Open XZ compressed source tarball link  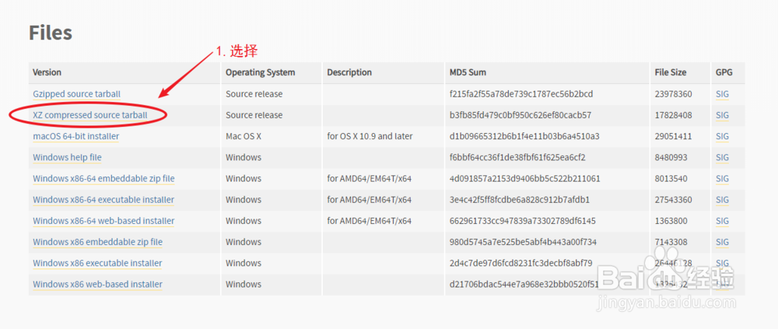click(x=89, y=115)
